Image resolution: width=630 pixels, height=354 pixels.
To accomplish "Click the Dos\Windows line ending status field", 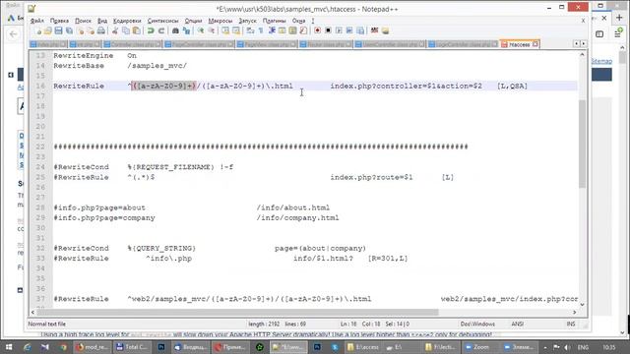I will click(x=477, y=324).
